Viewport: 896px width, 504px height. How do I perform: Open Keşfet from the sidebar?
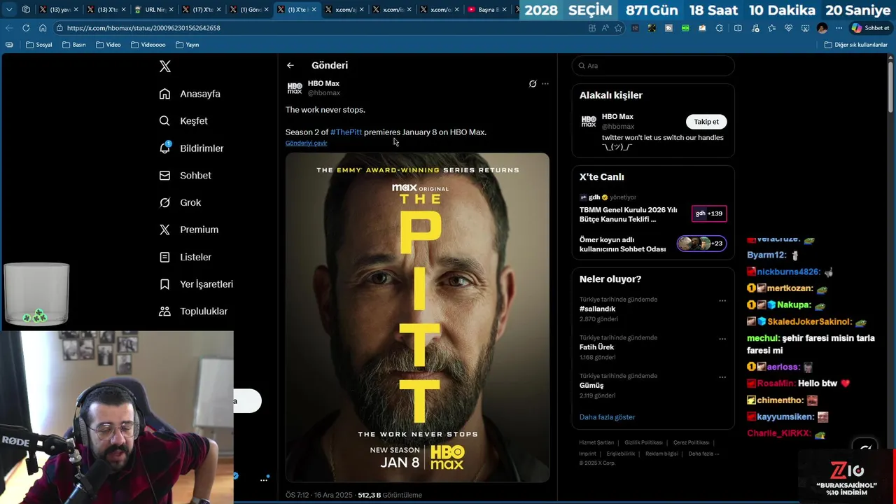point(183,121)
